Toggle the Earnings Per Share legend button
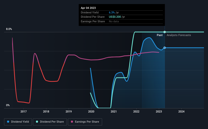This screenshot has height=129, width=208. coord(85,122)
